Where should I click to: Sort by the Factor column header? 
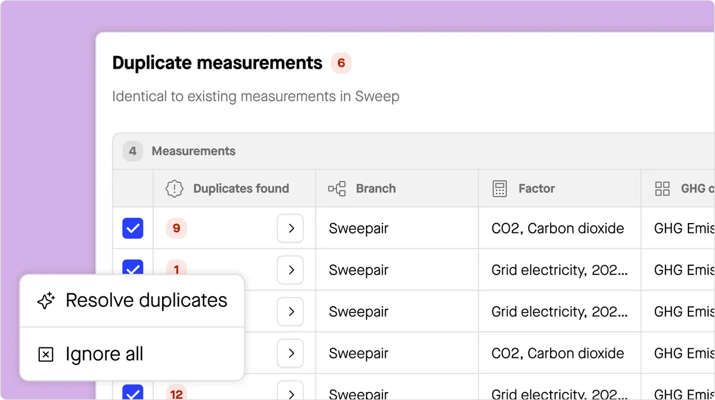coord(536,188)
